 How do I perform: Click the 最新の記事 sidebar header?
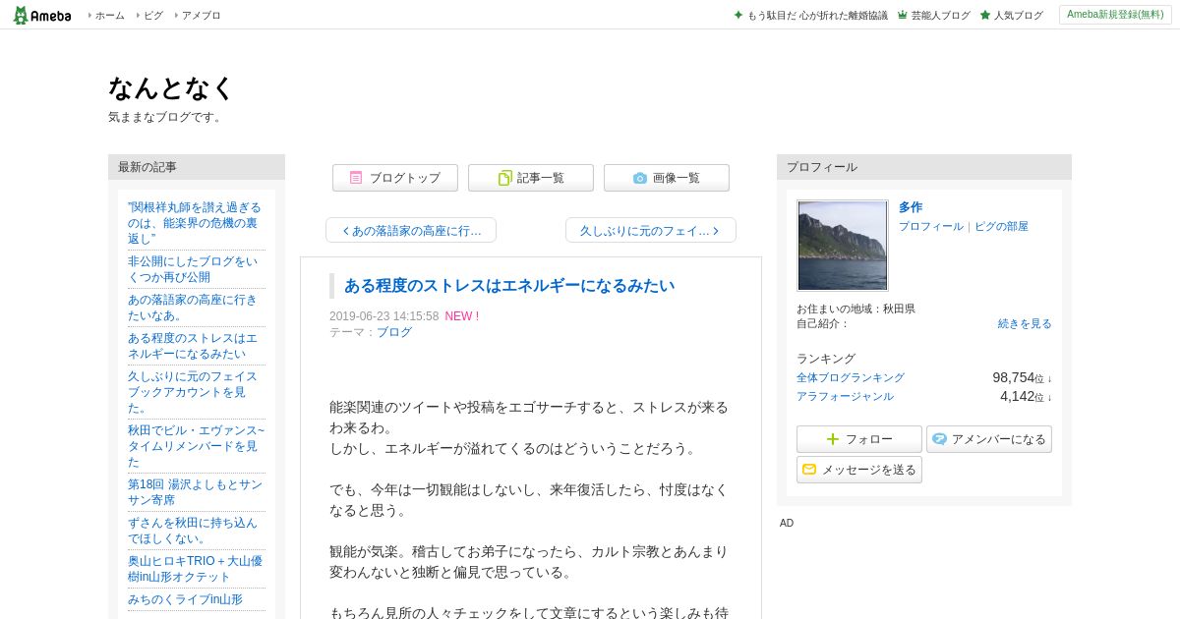tap(197, 167)
